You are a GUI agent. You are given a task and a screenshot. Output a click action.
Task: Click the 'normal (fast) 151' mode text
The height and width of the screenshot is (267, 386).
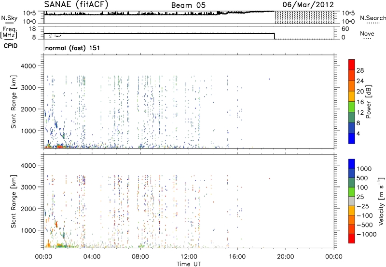[x=73, y=48]
